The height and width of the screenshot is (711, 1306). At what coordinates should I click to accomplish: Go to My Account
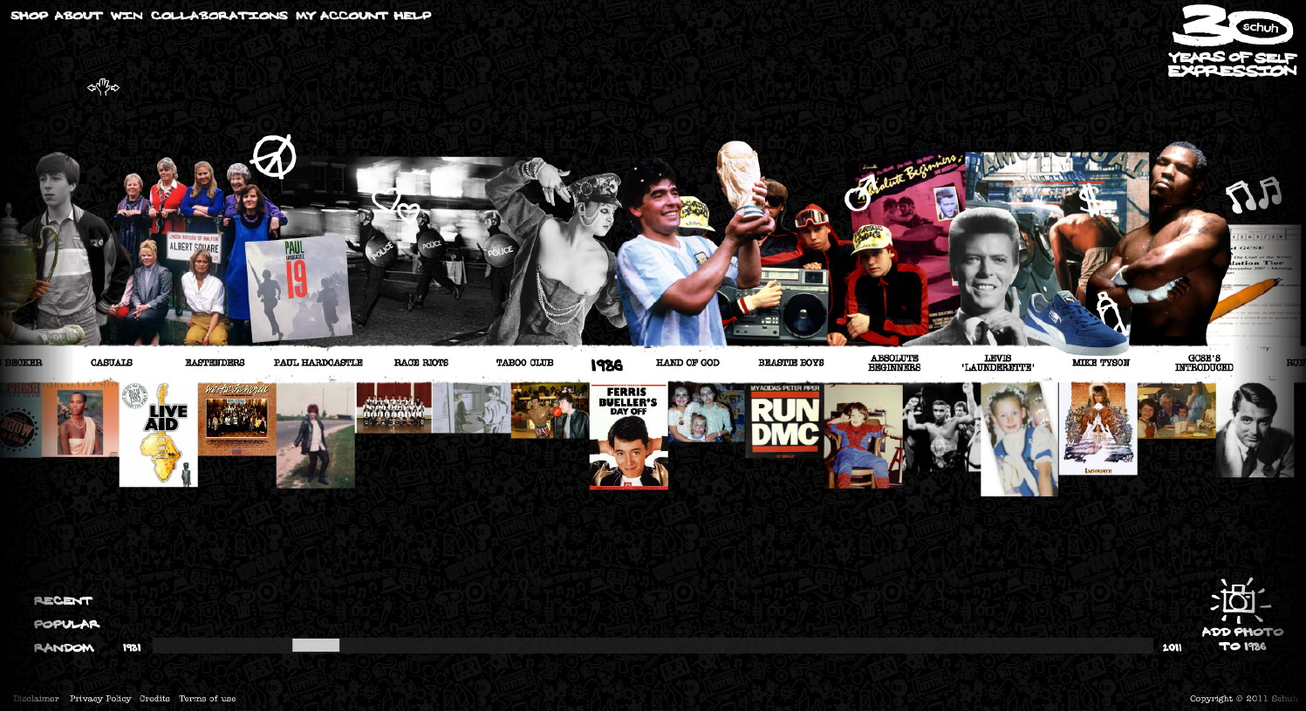(341, 16)
